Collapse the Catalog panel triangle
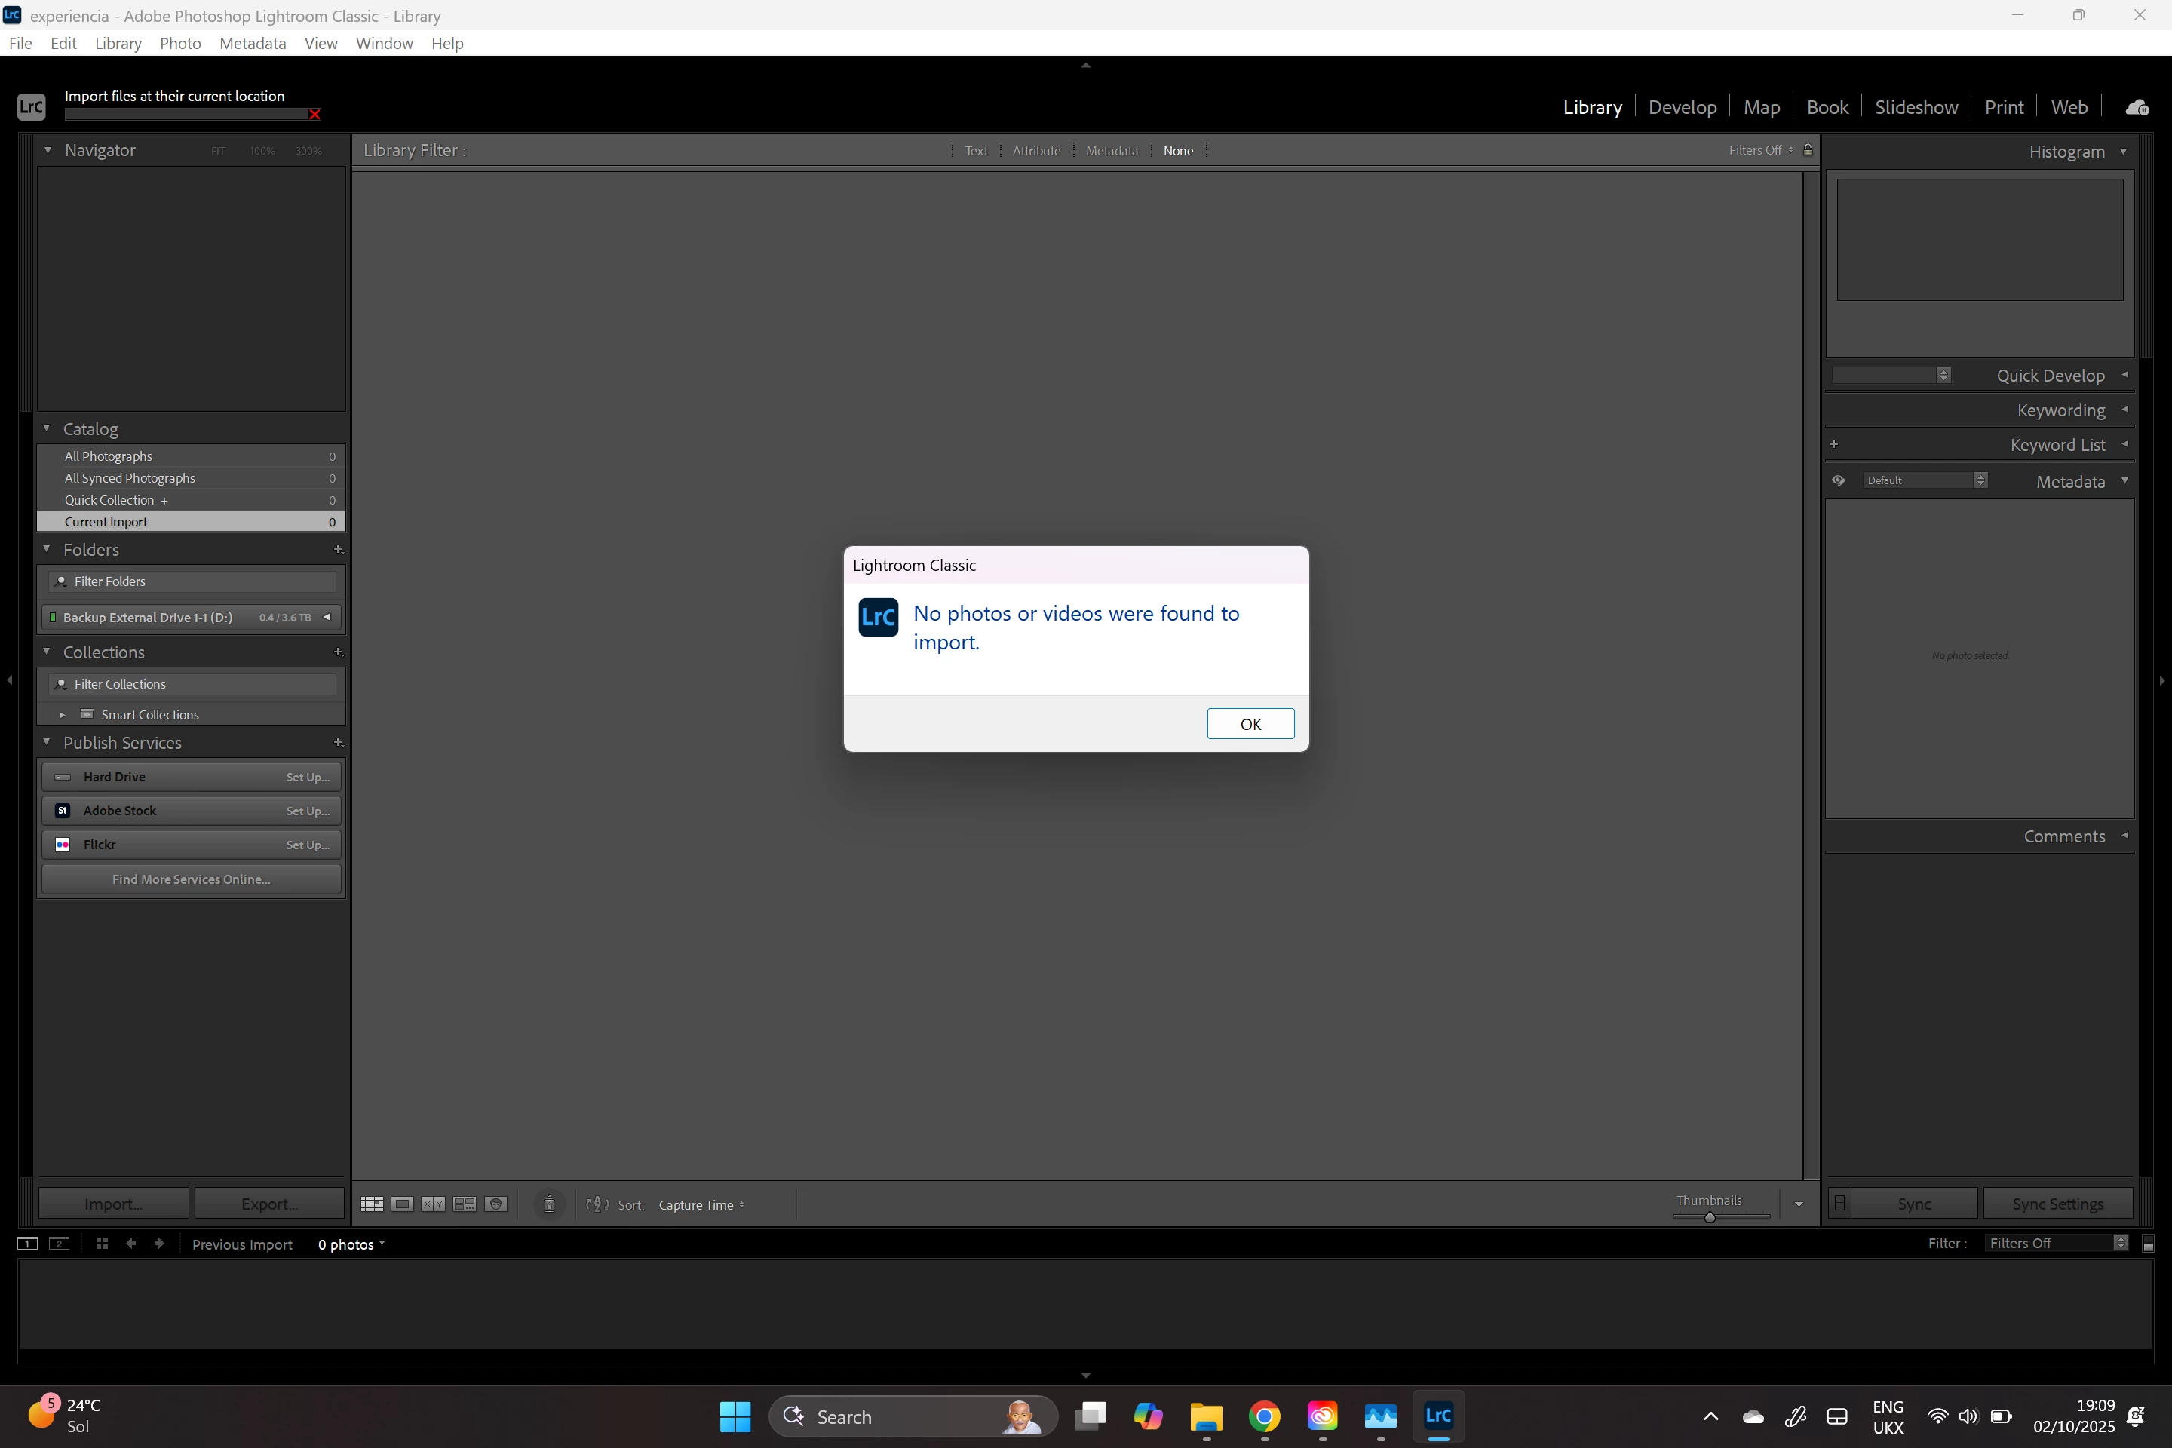Image resolution: width=2172 pixels, height=1448 pixels. 46,428
